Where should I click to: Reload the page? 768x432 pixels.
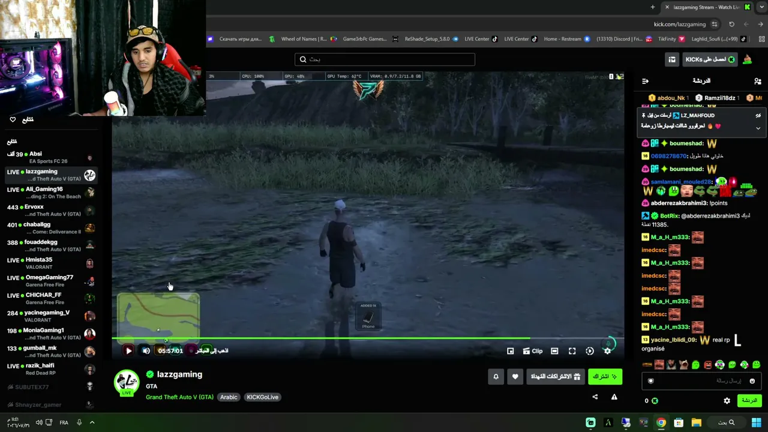pos(731,25)
